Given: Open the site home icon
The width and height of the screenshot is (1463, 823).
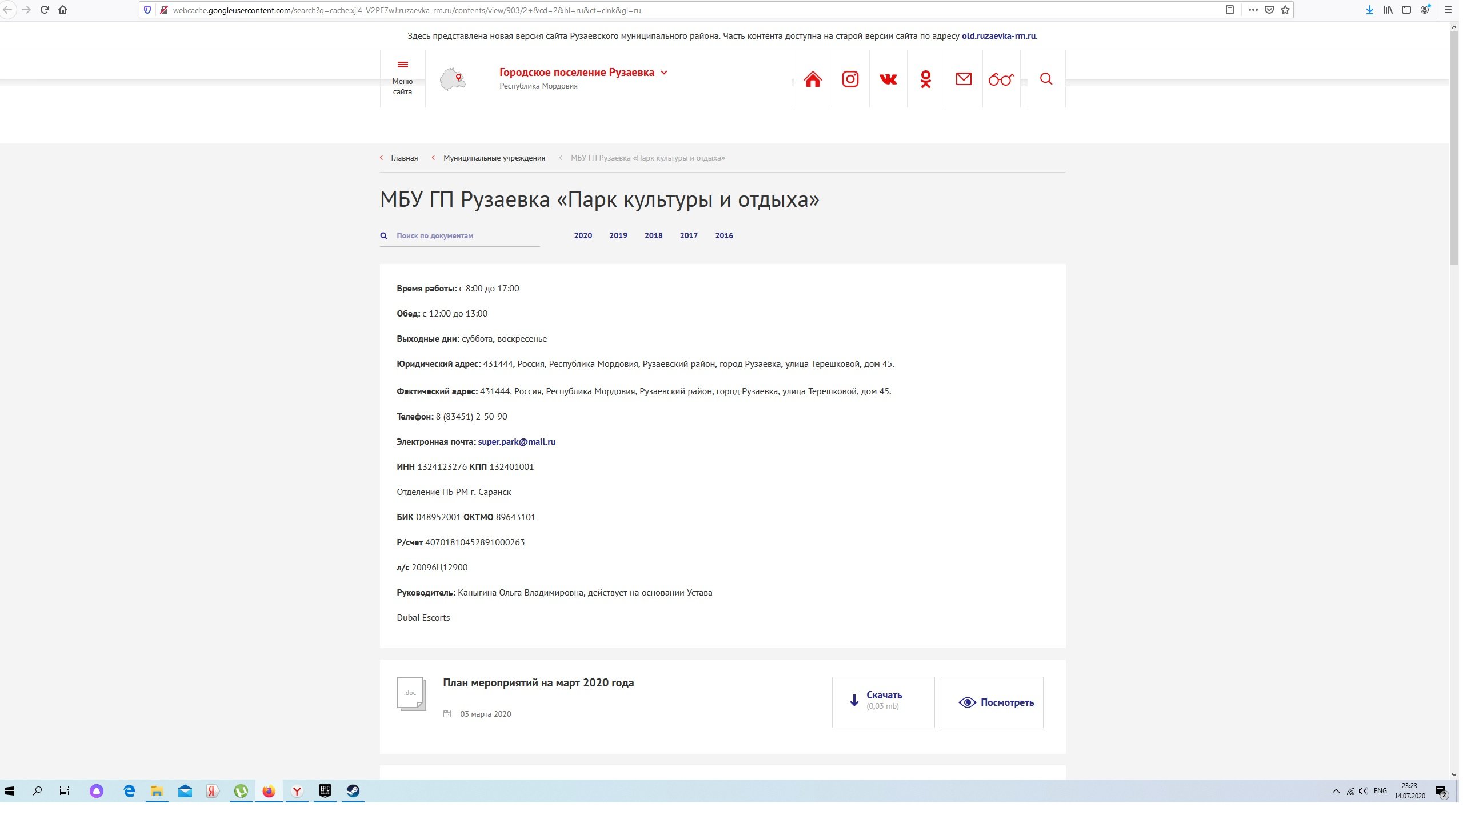Looking at the screenshot, I should pyautogui.click(x=813, y=79).
